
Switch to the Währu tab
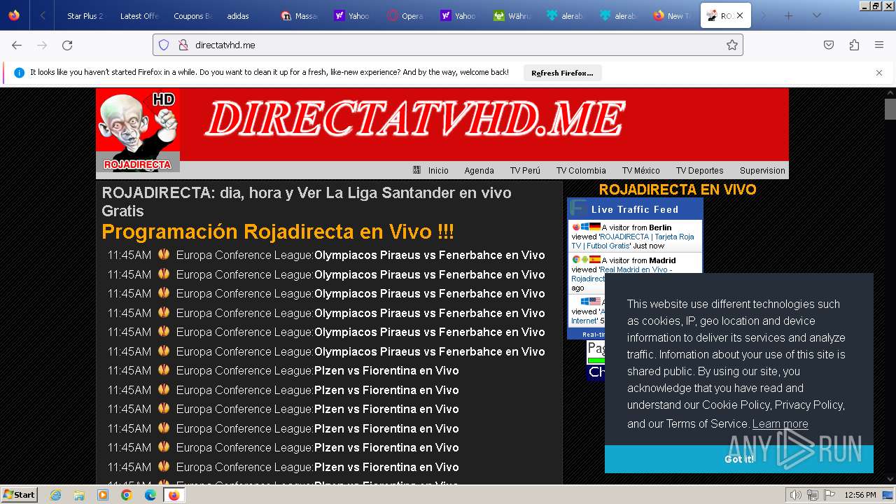click(512, 15)
